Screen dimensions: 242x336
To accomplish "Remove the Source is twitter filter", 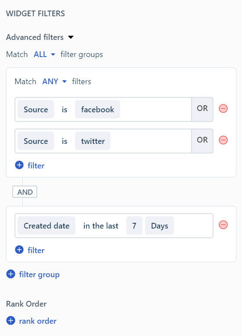I will click(223, 140).
